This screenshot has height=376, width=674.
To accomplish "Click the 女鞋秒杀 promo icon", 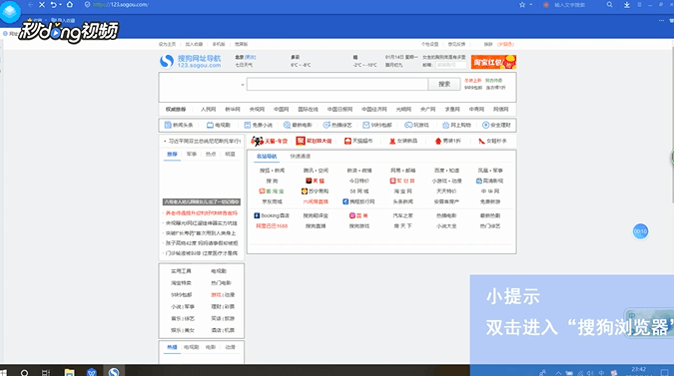I will (492, 141).
